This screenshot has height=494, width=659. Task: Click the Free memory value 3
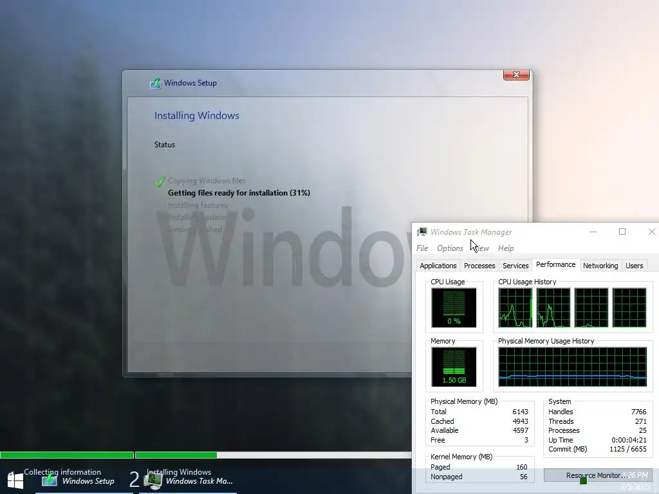coord(526,440)
